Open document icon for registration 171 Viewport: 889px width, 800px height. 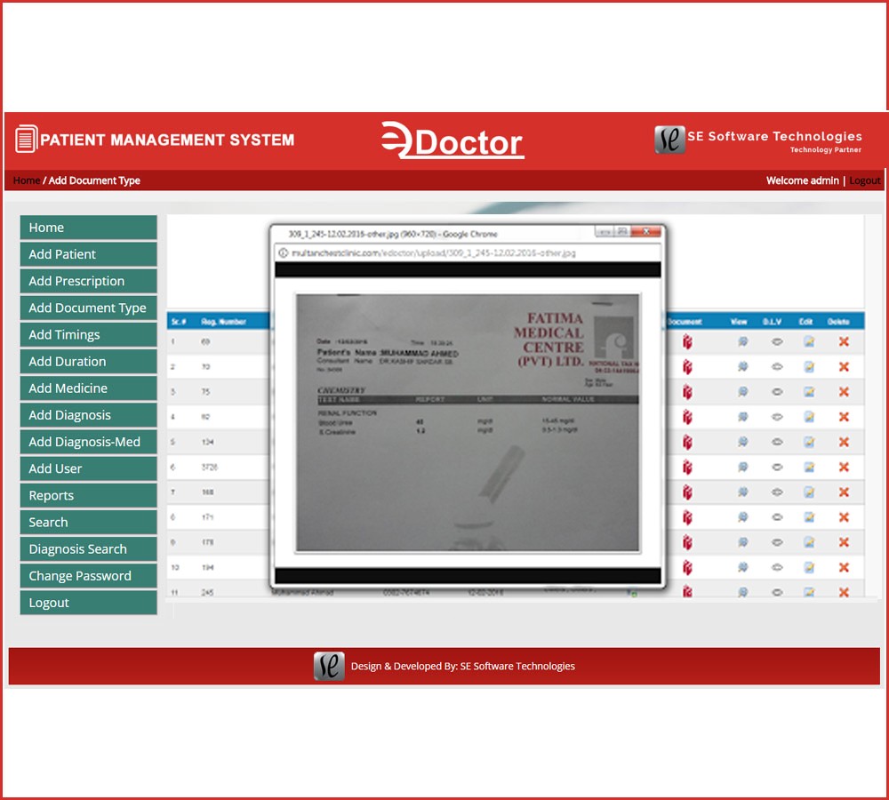coord(687,517)
